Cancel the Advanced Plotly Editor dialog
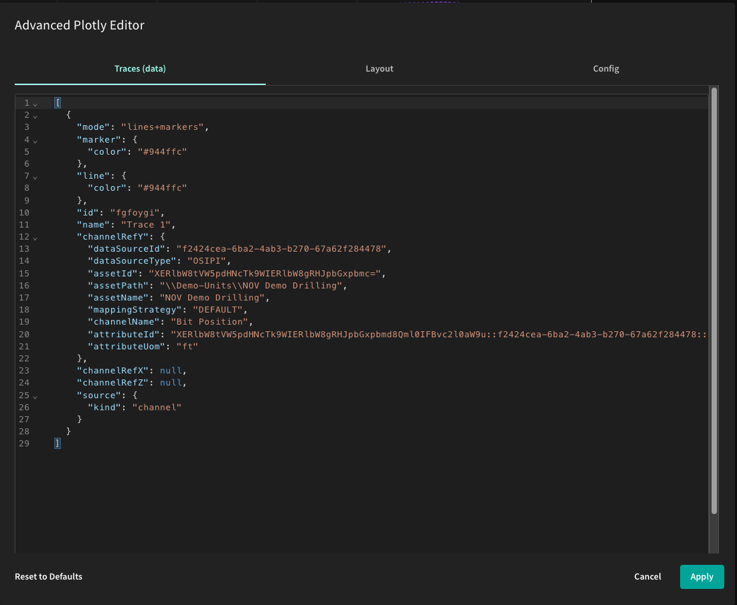 click(647, 577)
